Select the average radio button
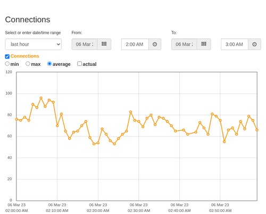Image resolution: width=266 pixels, height=214 pixels. 49,64
